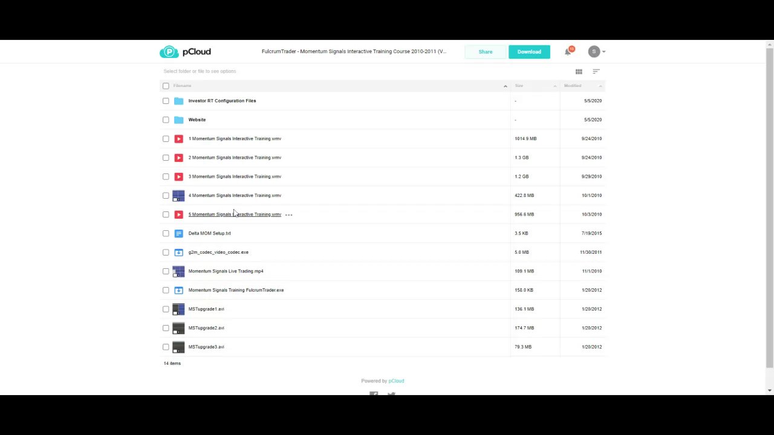Click the g2m_codec_video_codec.exe file icon

click(x=178, y=253)
